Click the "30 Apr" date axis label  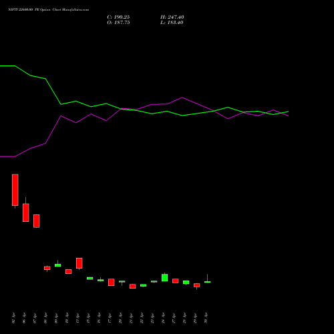pos(206,318)
